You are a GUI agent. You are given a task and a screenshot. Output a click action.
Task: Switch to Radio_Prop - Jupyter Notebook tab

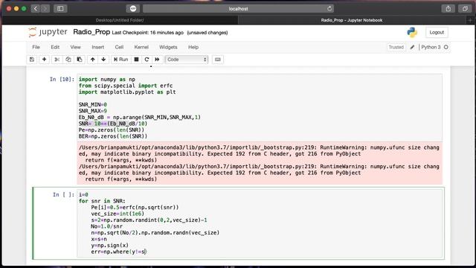[x=352, y=20]
